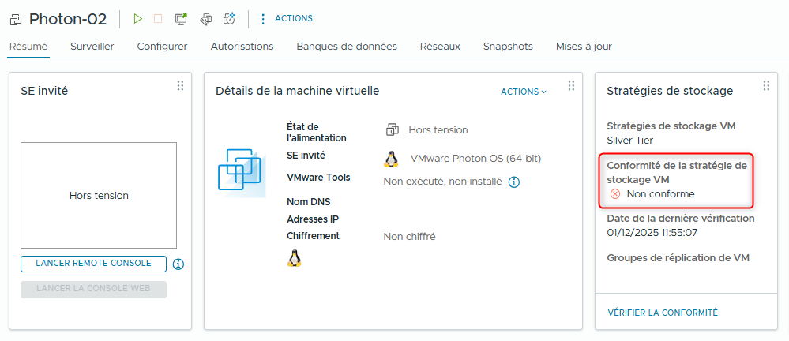Image resolution: width=789 pixels, height=341 pixels.
Task: Open the edit settings icon in the toolbar
Action: coord(205,19)
